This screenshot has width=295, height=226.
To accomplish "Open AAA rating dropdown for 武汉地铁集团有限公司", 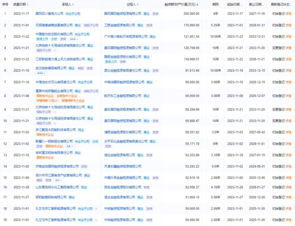I will tap(42, 73).
